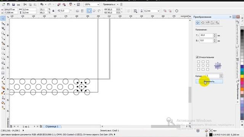Choose the Pie ellipse mode icon
Image resolution: width=244 pixels, height=137 pixels.
tap(94, 11)
